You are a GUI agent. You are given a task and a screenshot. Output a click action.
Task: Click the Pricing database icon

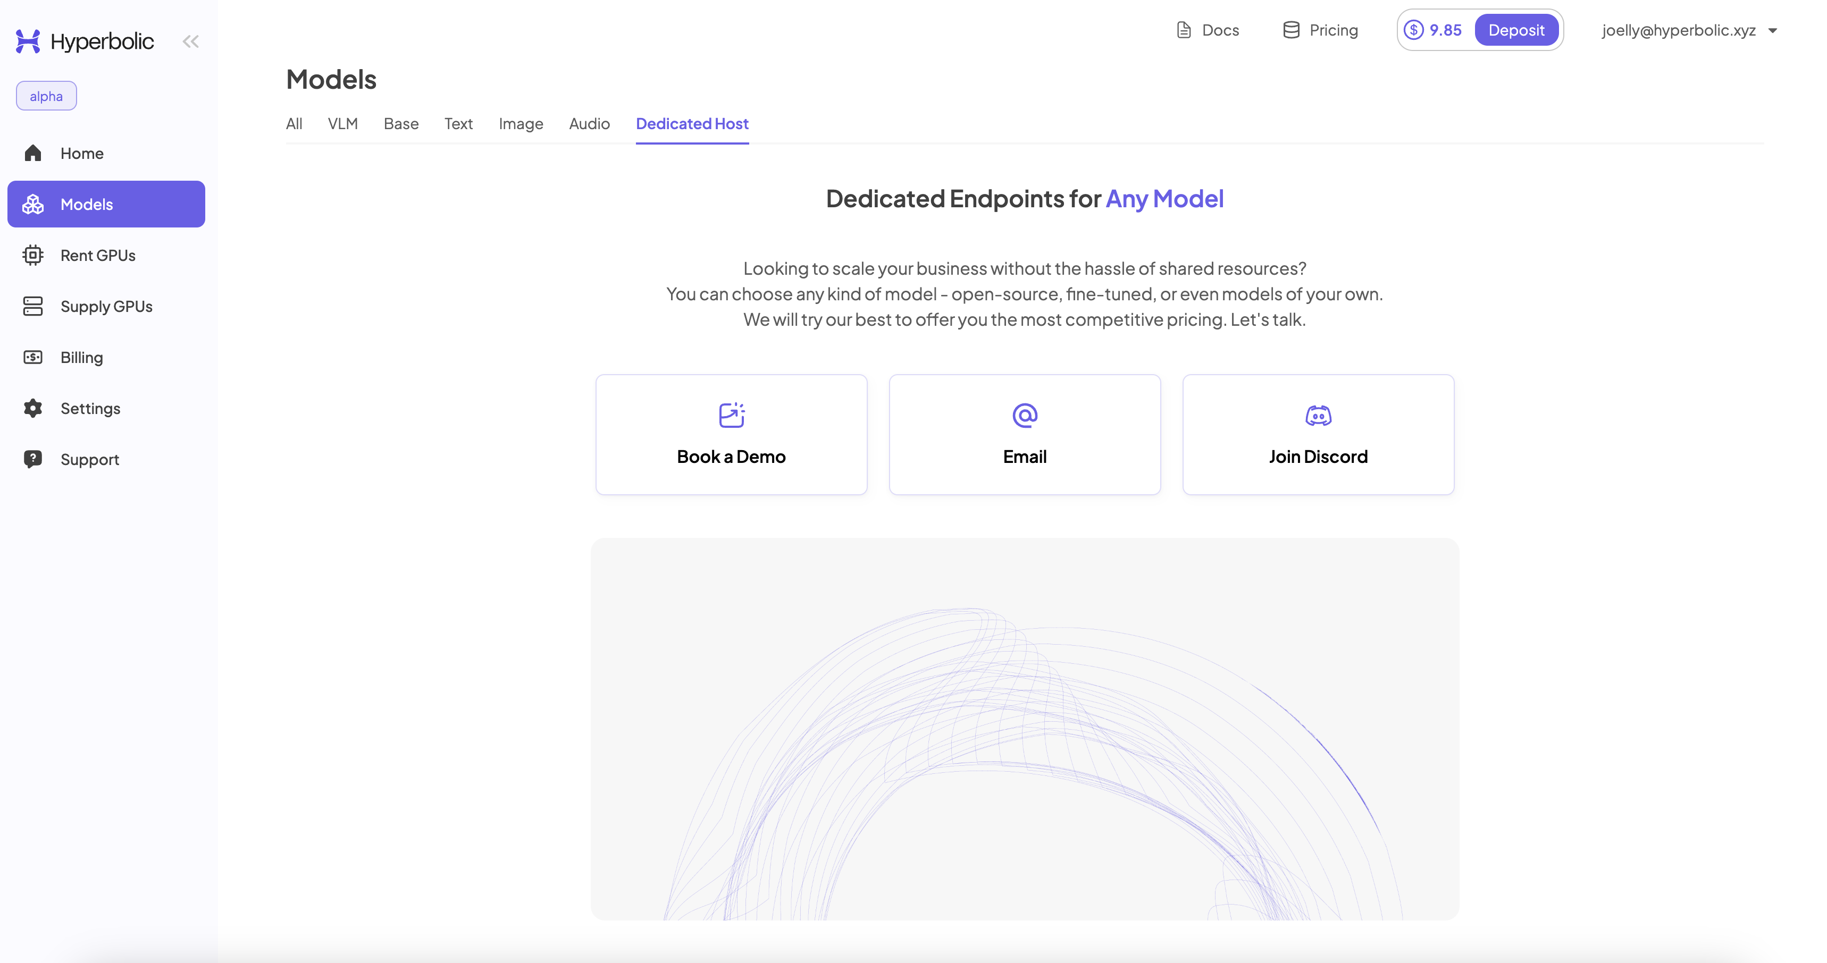pyautogui.click(x=1291, y=30)
